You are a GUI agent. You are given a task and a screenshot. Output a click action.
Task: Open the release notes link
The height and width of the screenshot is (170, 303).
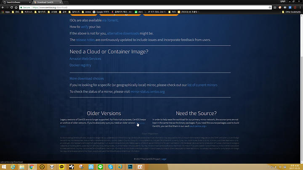pos(85,40)
